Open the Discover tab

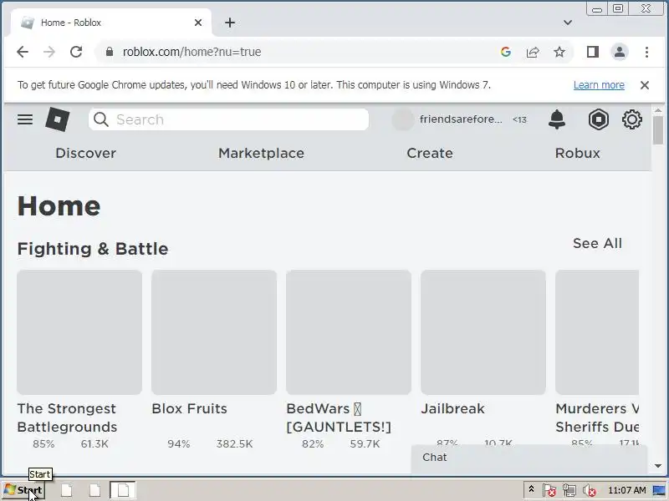[x=86, y=153]
